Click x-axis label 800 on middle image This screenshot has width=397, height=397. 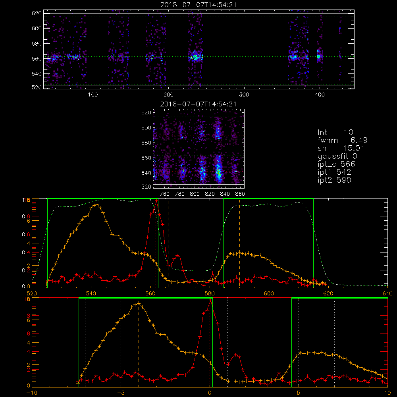click(195, 194)
